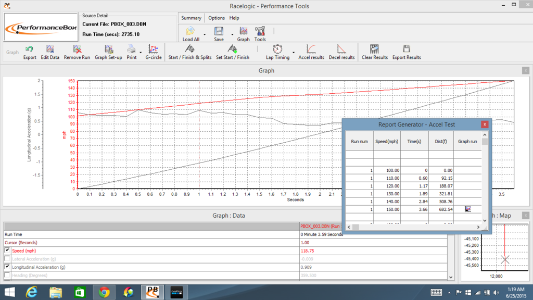Click Report Generator scroll down arrow
533x300 pixels.
click(x=485, y=220)
